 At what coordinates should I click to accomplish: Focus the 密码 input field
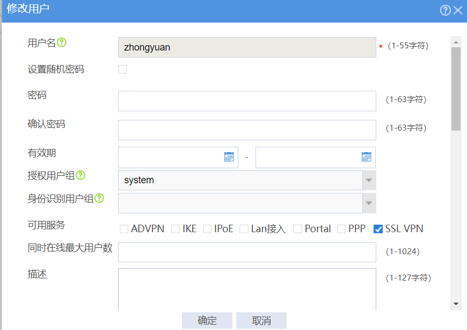point(247,101)
